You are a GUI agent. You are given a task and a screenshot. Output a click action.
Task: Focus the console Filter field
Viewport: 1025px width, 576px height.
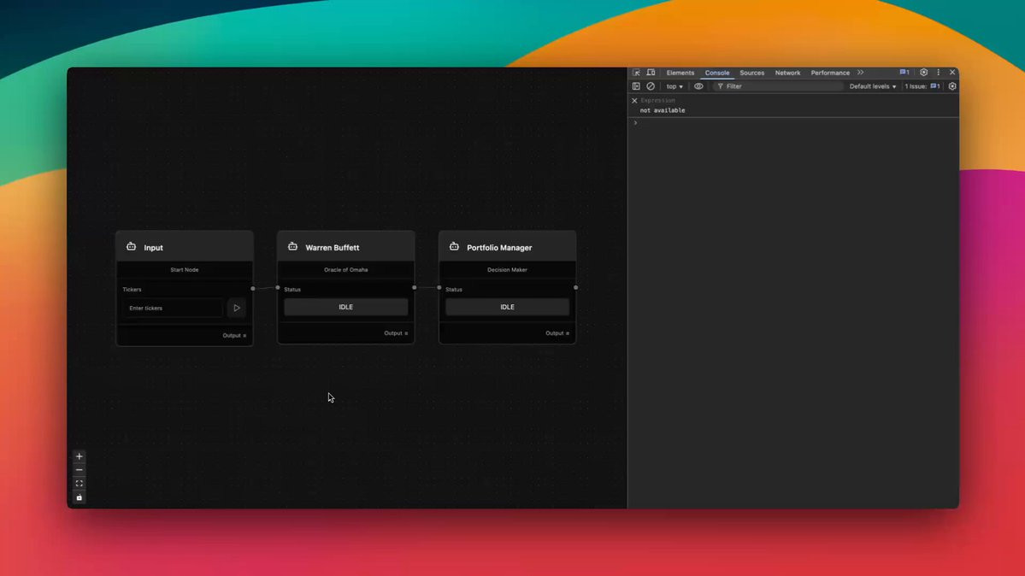[x=778, y=86]
